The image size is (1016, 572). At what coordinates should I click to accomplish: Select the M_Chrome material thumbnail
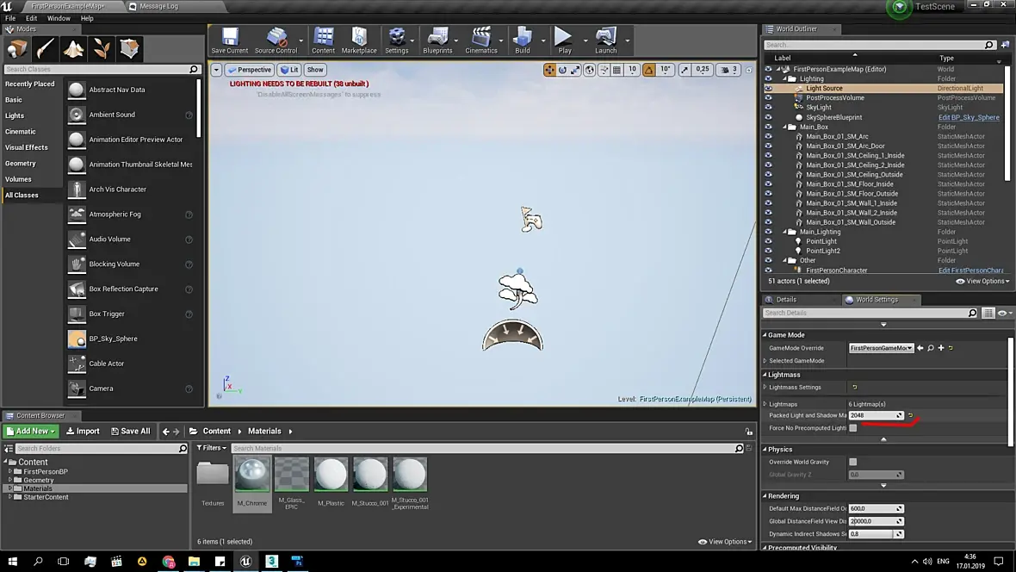(252, 476)
